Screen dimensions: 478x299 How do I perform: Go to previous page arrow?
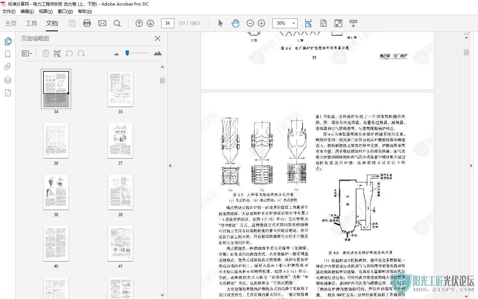(139, 23)
